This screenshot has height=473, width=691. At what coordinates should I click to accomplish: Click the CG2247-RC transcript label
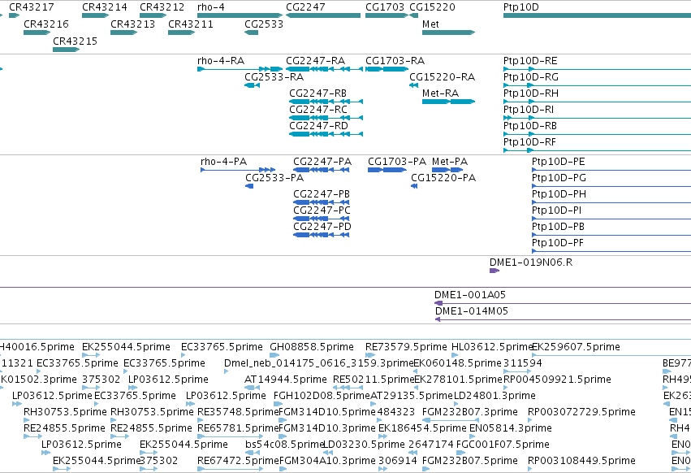[x=318, y=110]
